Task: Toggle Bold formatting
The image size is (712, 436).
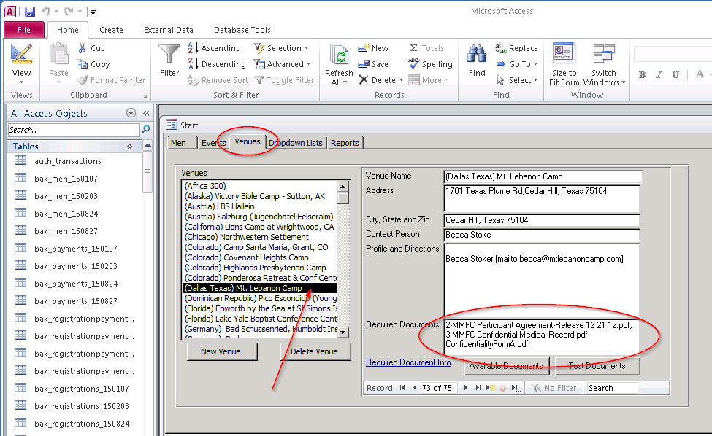Action: click(x=642, y=75)
